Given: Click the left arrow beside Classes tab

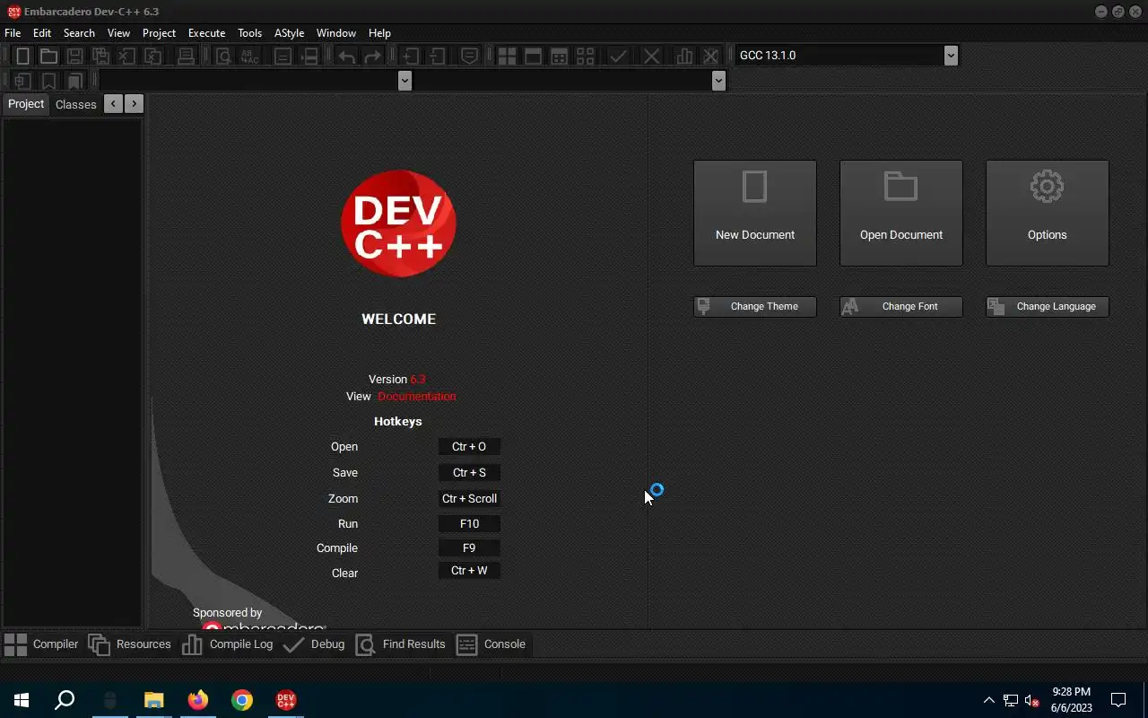Looking at the screenshot, I should tap(113, 103).
